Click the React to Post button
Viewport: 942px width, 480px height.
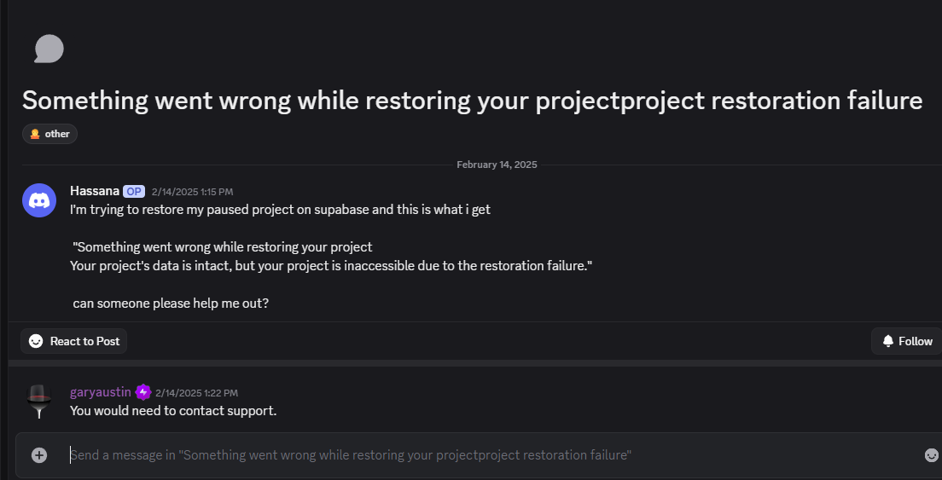pos(74,341)
